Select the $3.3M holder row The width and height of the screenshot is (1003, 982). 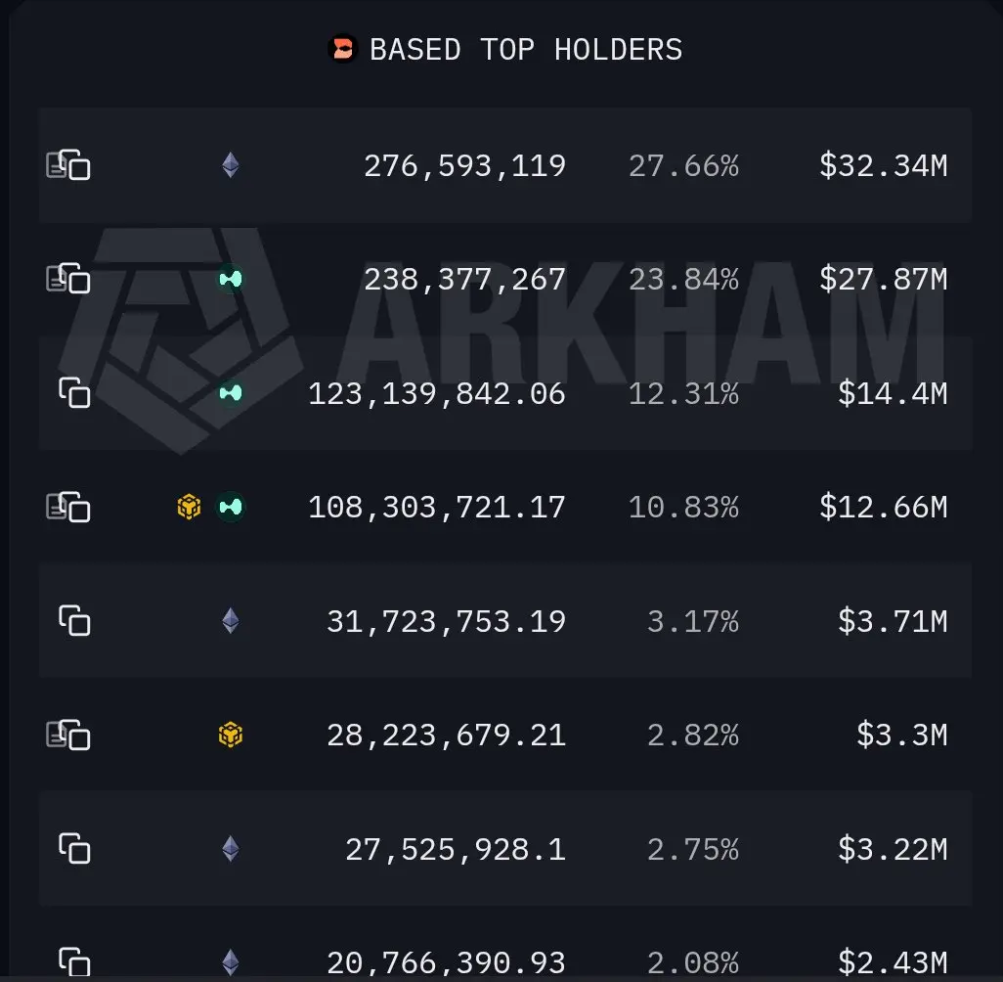point(505,735)
